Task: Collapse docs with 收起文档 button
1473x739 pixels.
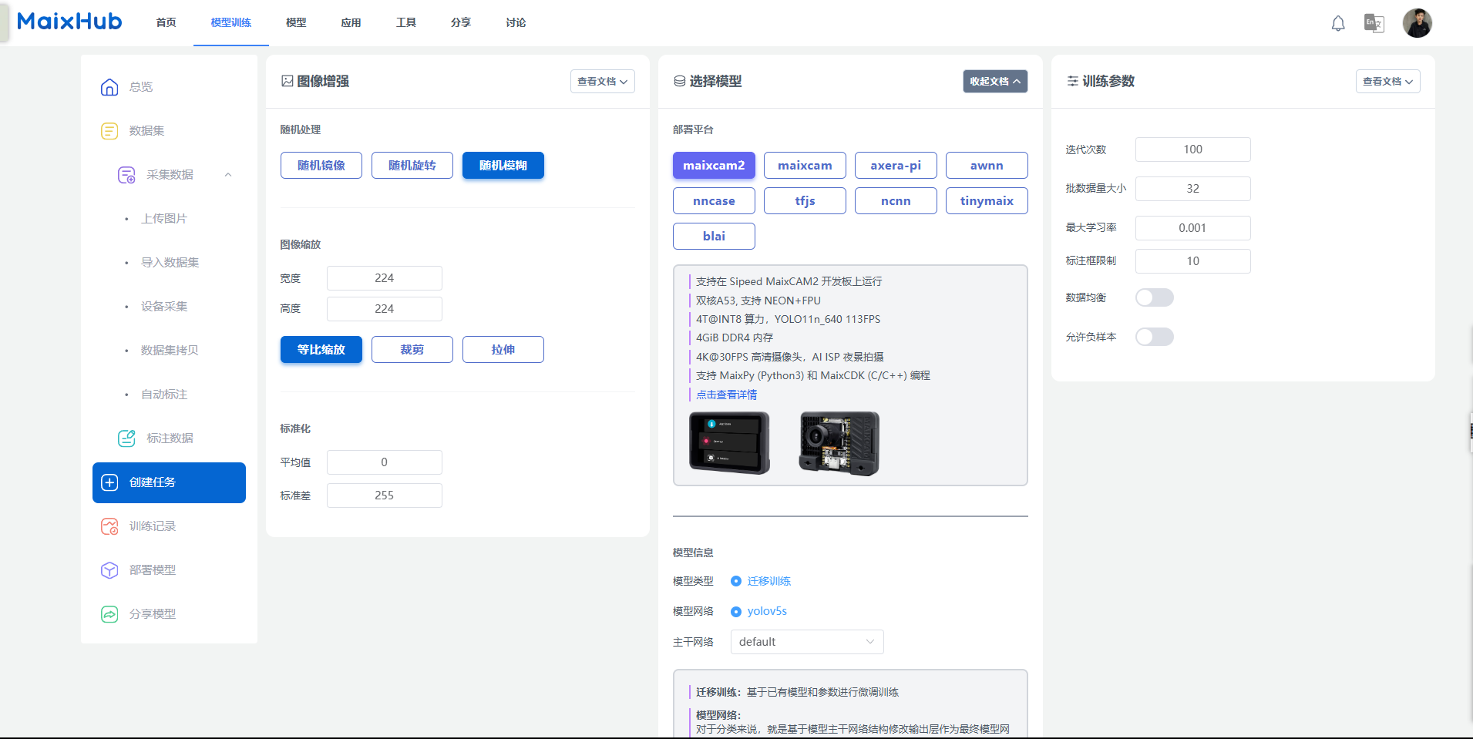Action: coord(995,82)
